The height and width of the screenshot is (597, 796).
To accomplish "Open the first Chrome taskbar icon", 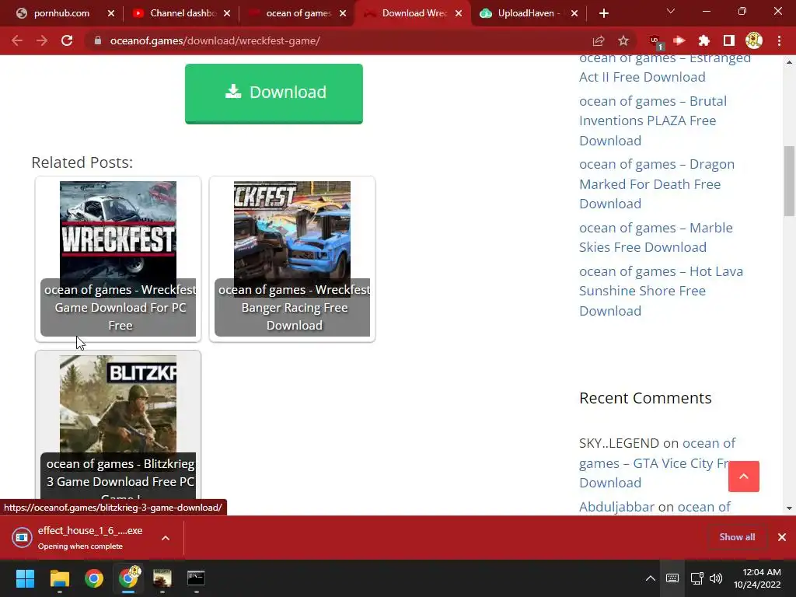I will 94,578.
